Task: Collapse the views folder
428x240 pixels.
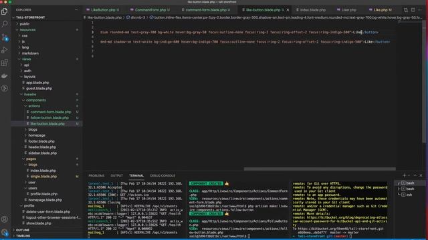Action: 26,59
